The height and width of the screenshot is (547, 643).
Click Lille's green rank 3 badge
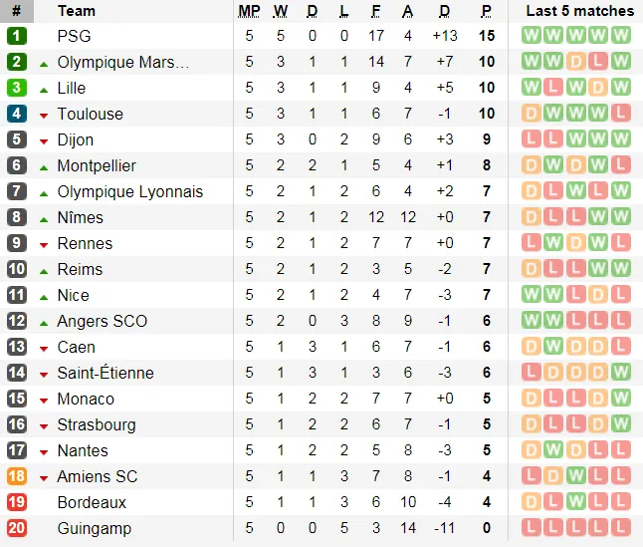point(17,88)
